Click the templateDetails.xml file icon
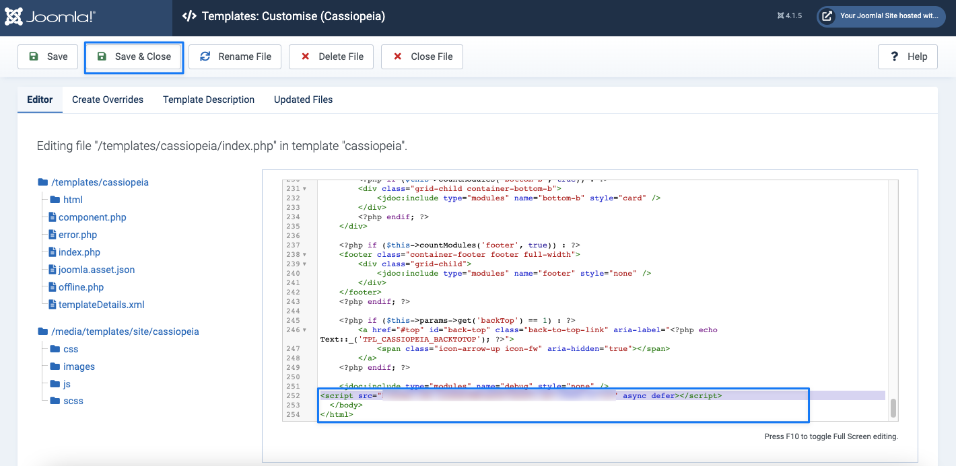This screenshot has width=956, height=466. click(53, 305)
